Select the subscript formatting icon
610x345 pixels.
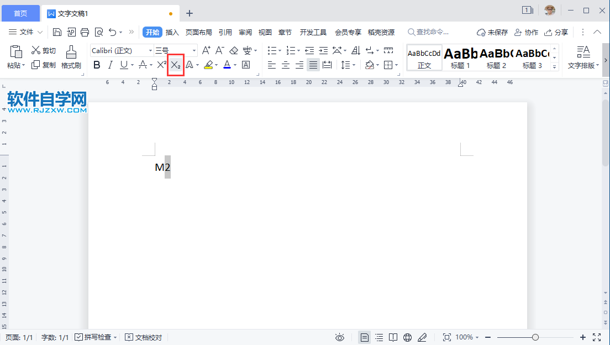[175, 65]
